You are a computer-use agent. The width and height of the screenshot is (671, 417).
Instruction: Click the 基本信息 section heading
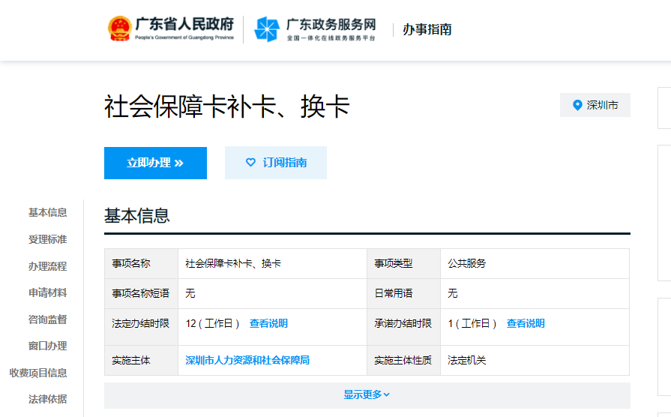click(137, 216)
